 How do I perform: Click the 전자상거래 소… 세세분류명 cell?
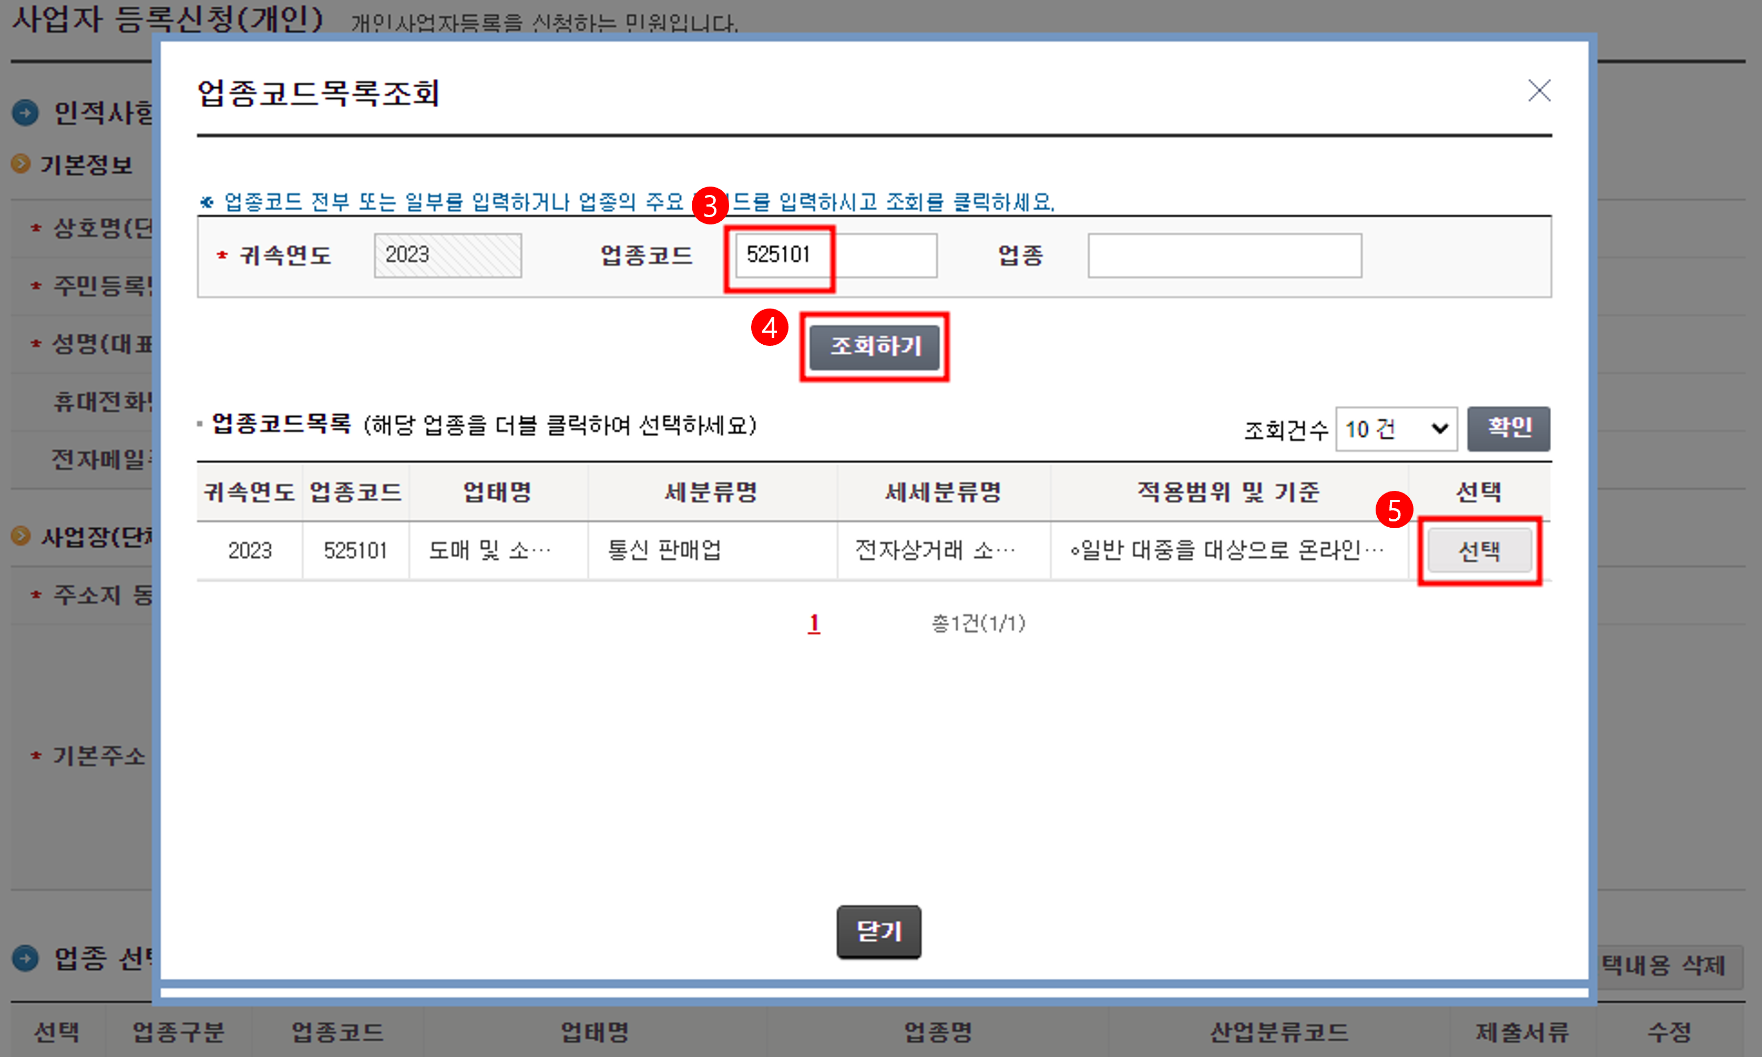(935, 551)
